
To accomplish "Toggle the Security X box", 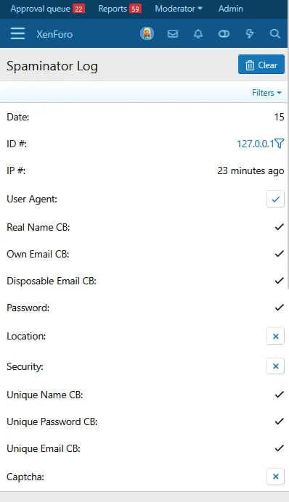I will point(275,366).
